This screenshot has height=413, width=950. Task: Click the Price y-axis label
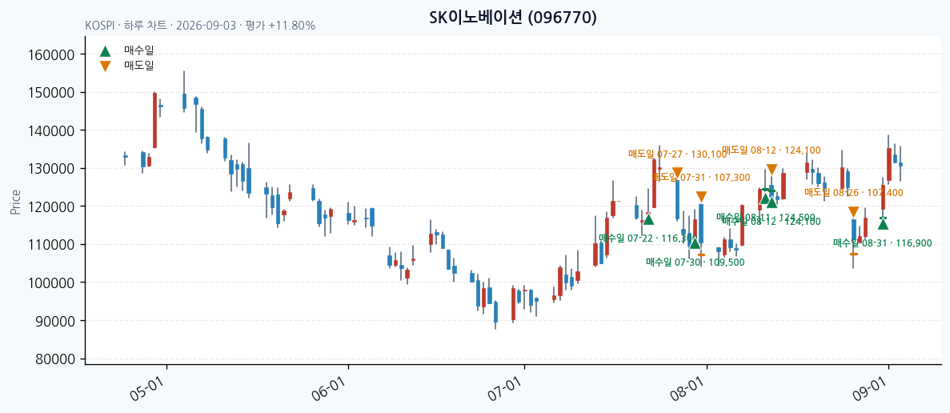coord(15,202)
